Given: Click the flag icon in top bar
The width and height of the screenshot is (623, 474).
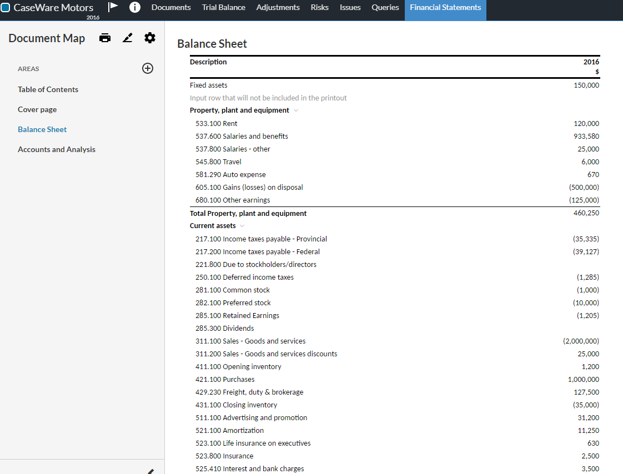Looking at the screenshot, I should 113,7.
